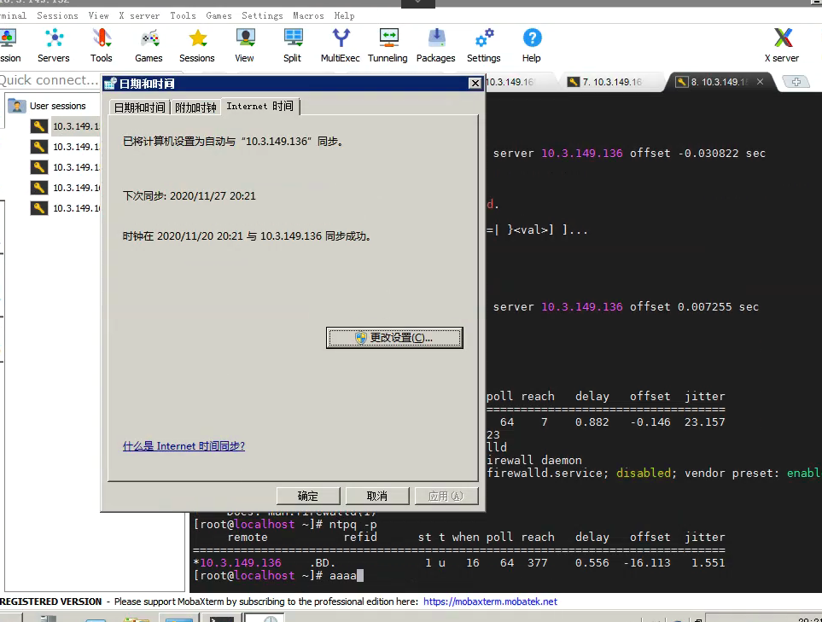
Task: Open a new terminal tab with the plus button
Action: coord(796,82)
